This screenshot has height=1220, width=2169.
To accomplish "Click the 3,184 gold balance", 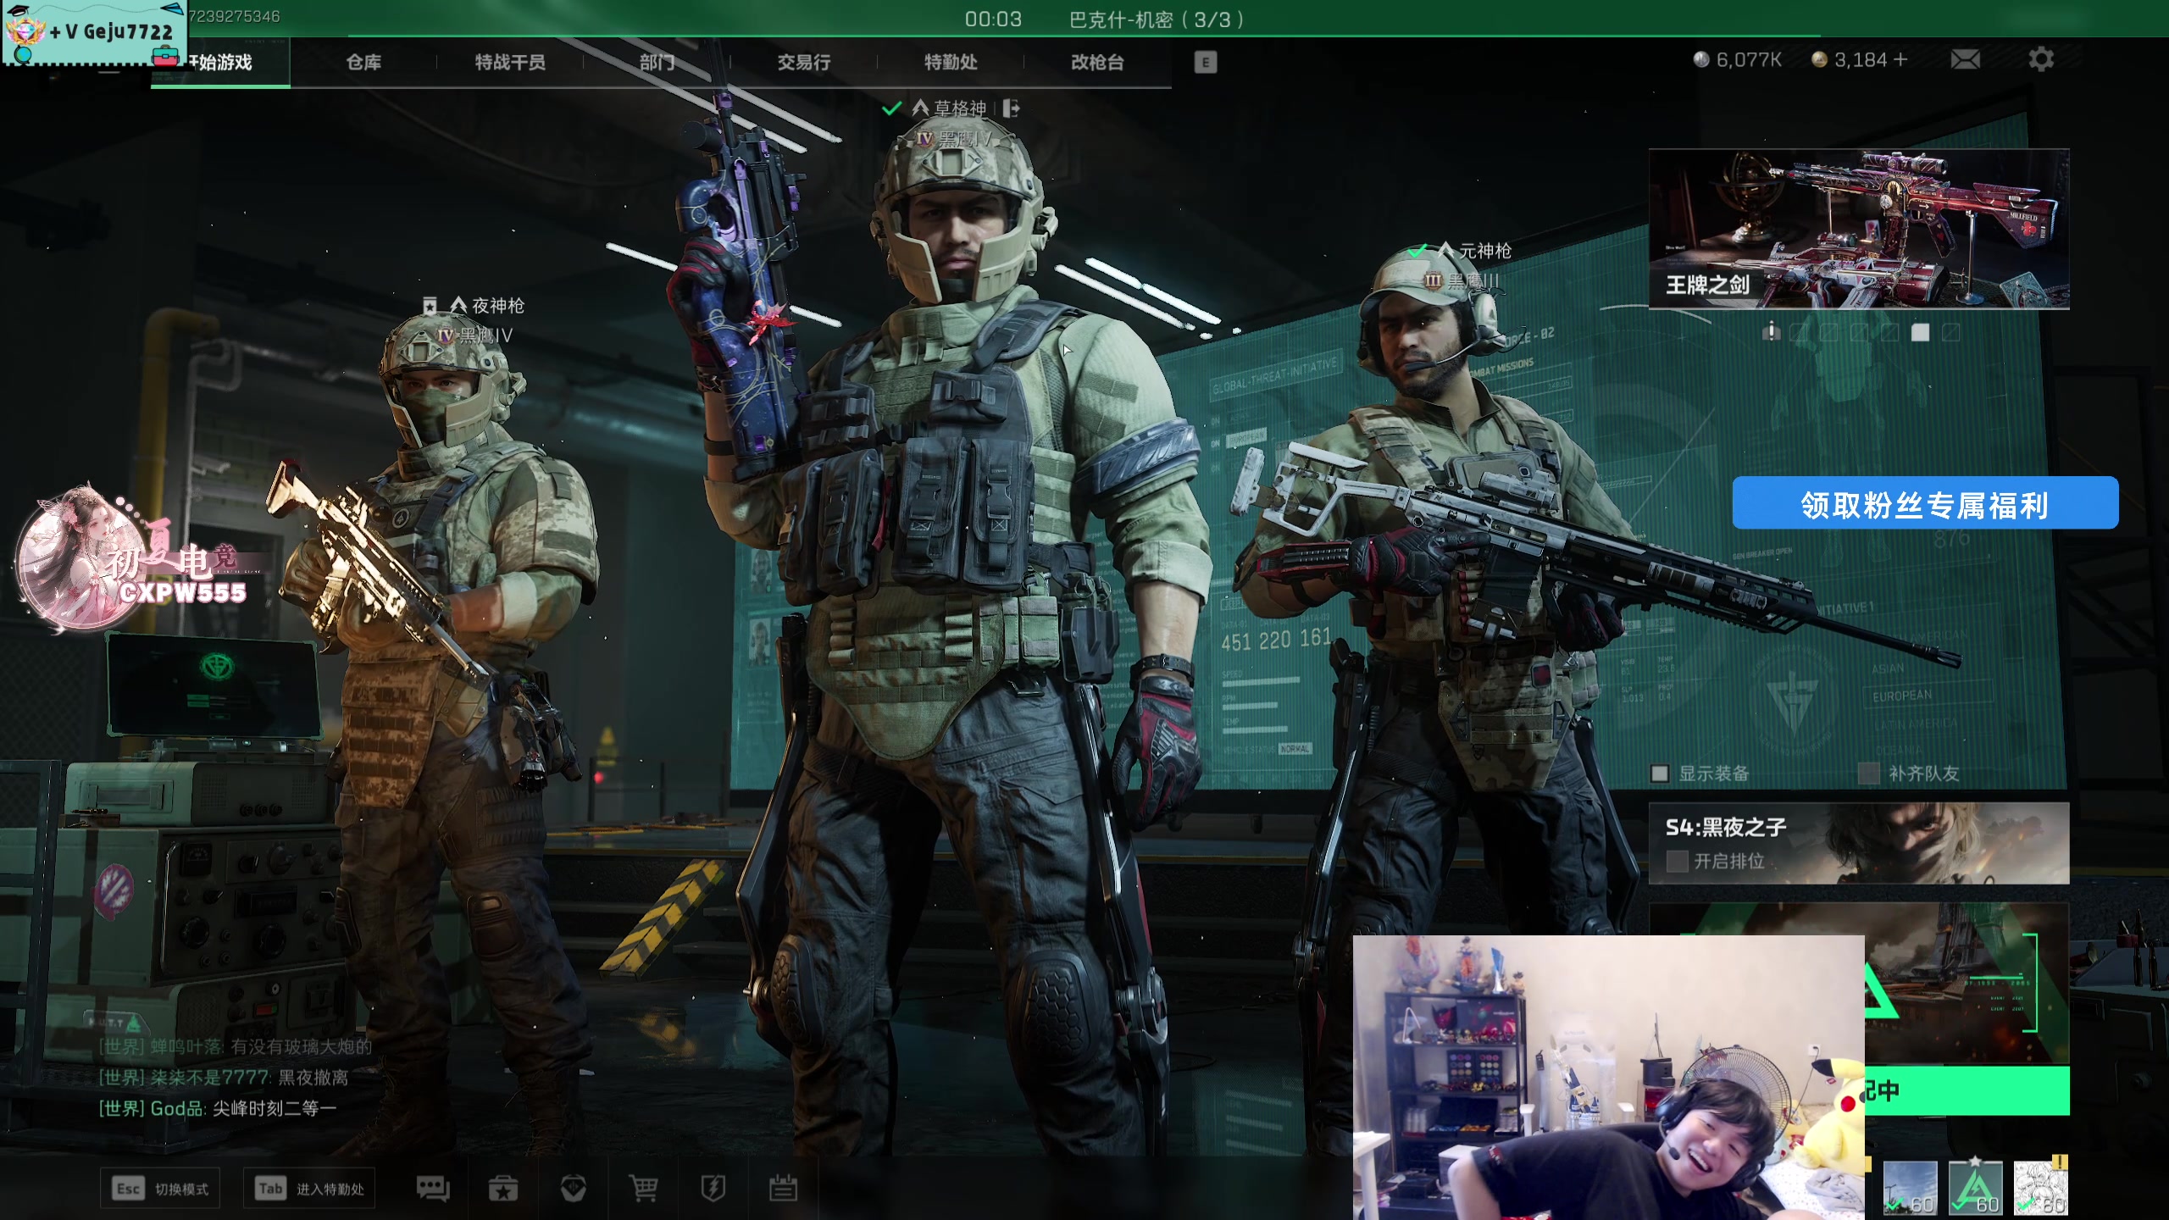I will [x=1861, y=59].
